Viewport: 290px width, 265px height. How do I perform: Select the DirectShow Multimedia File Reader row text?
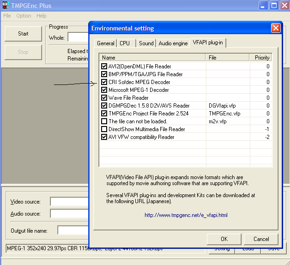click(147, 129)
